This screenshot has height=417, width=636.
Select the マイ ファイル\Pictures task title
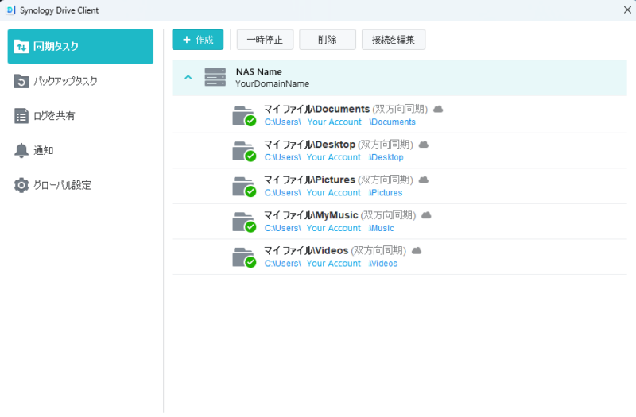[309, 180]
